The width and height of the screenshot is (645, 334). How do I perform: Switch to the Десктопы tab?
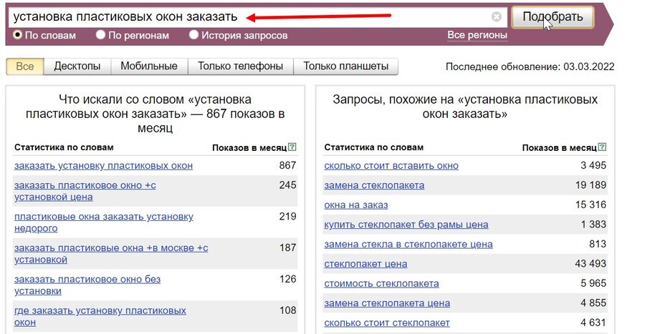77,67
